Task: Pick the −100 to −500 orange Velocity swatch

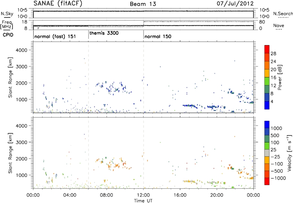Action: tap(267, 167)
